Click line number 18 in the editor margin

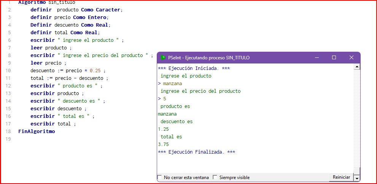(x=8, y=132)
